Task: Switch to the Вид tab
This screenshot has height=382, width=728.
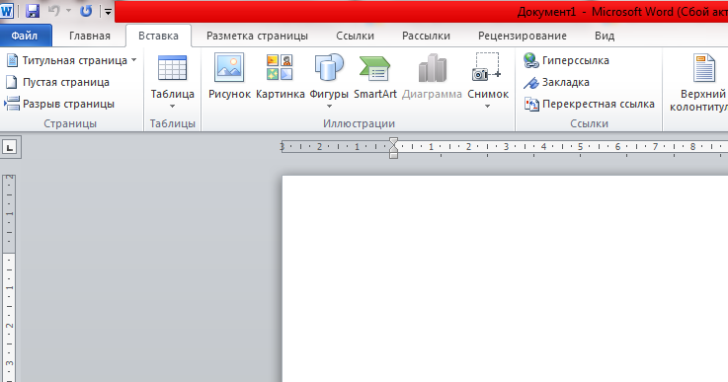Action: click(x=605, y=36)
